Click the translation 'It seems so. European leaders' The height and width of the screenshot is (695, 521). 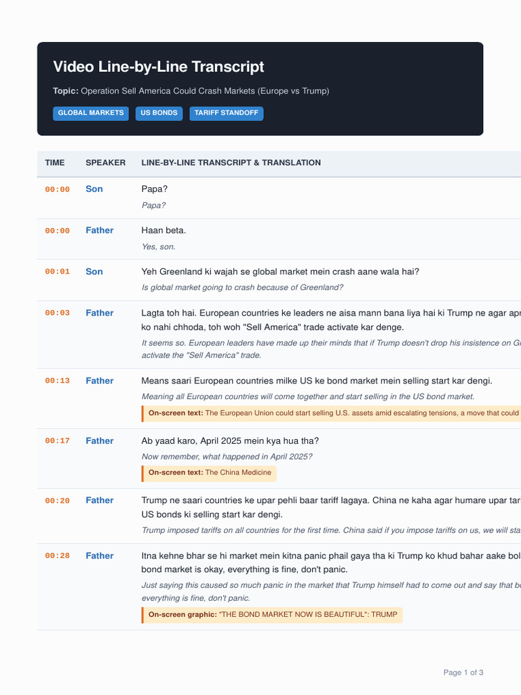pyautogui.click(x=331, y=349)
